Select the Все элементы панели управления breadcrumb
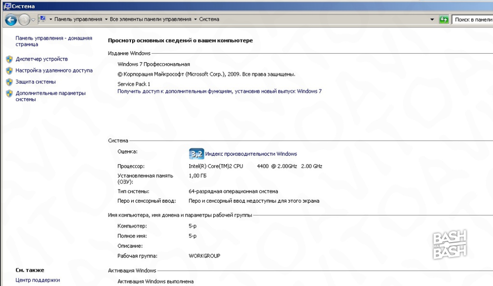 coord(151,19)
